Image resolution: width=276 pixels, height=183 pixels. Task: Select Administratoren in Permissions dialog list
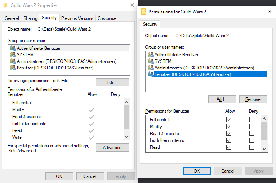click(x=207, y=68)
